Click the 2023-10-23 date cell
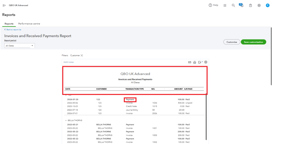This screenshot has width=281, height=144. point(72,106)
